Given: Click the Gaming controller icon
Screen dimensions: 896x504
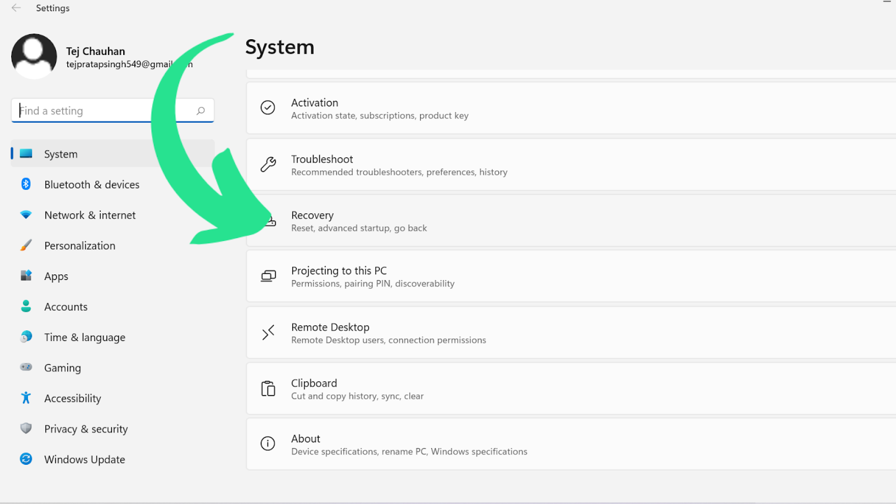Looking at the screenshot, I should click(26, 367).
